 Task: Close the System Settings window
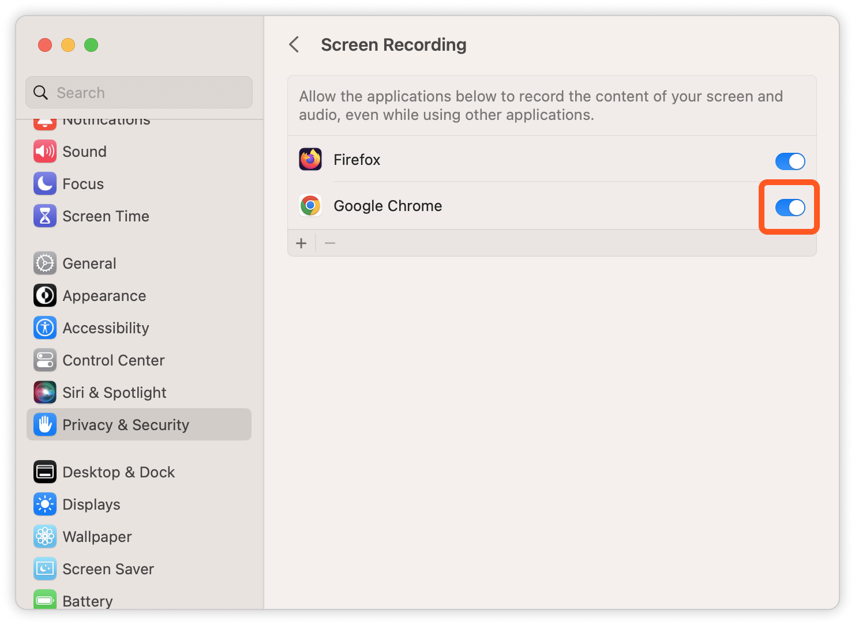click(x=45, y=45)
